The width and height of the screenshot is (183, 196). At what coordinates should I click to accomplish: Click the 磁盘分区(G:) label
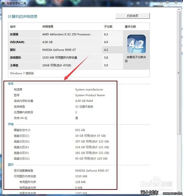click(22, 158)
